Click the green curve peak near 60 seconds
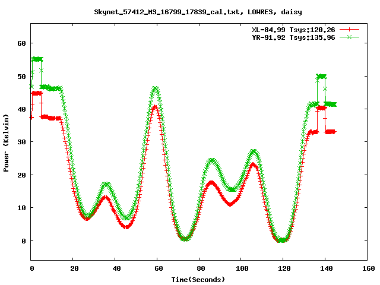 click(x=156, y=89)
